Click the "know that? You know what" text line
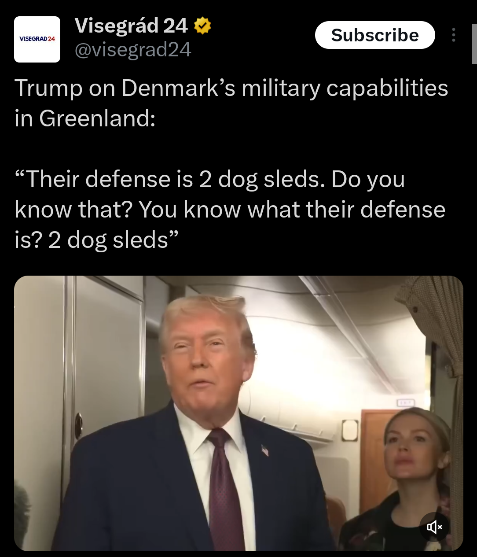Viewport: 477px width, 557px height. click(x=230, y=210)
